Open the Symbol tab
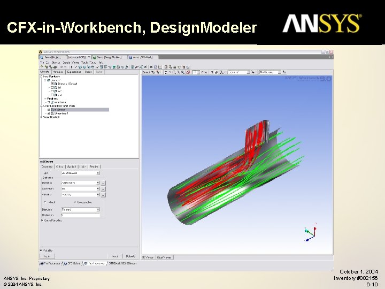 [72, 166]
